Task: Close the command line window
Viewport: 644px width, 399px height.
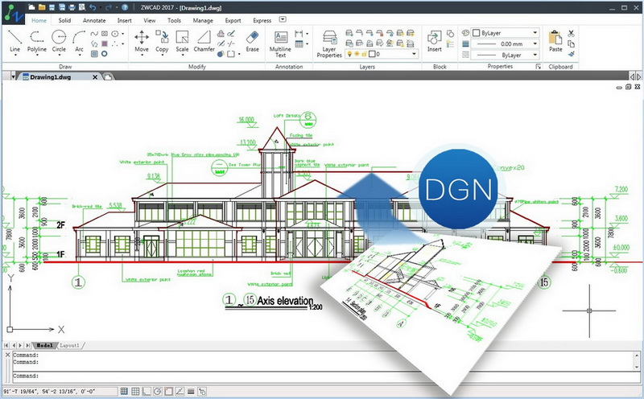Action: pos(7,355)
